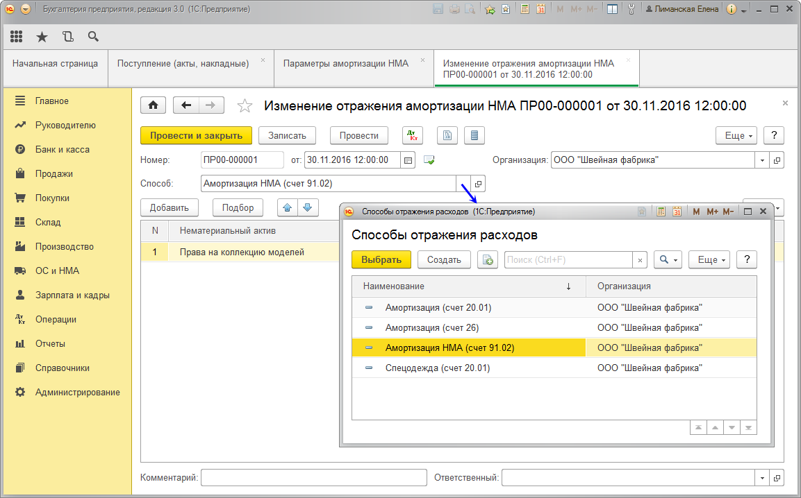The width and height of the screenshot is (801, 498).
Task: Open Favorites star in top panel
Action: [x=42, y=36]
